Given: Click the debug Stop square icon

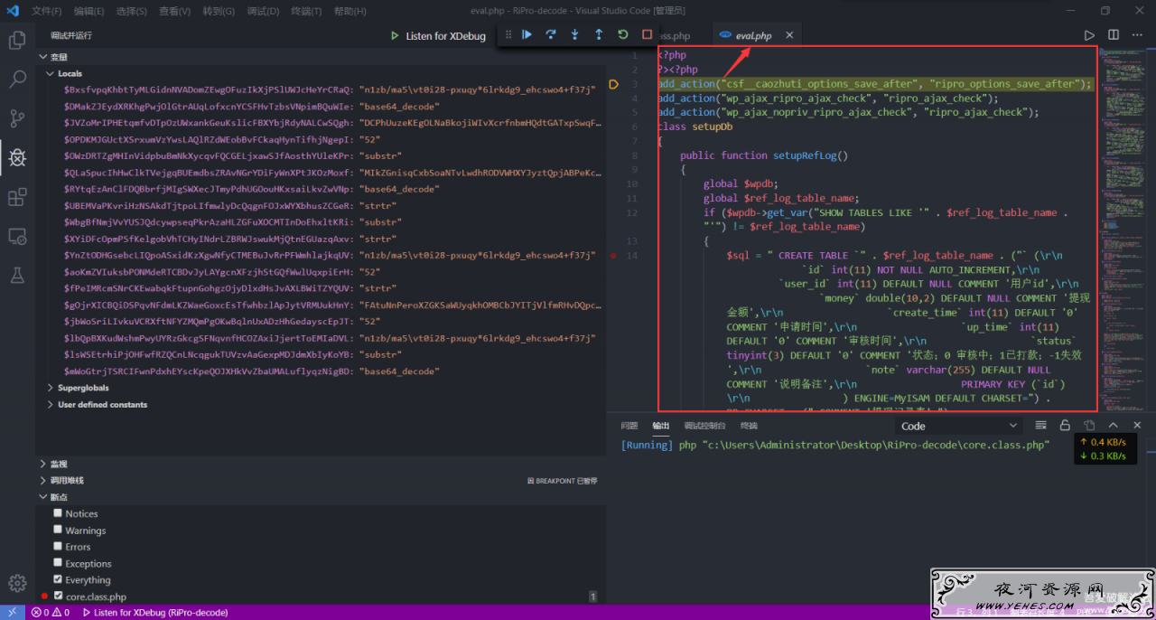Looking at the screenshot, I should [647, 34].
